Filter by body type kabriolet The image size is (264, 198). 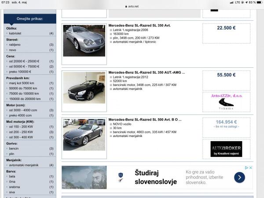click(x=15, y=33)
